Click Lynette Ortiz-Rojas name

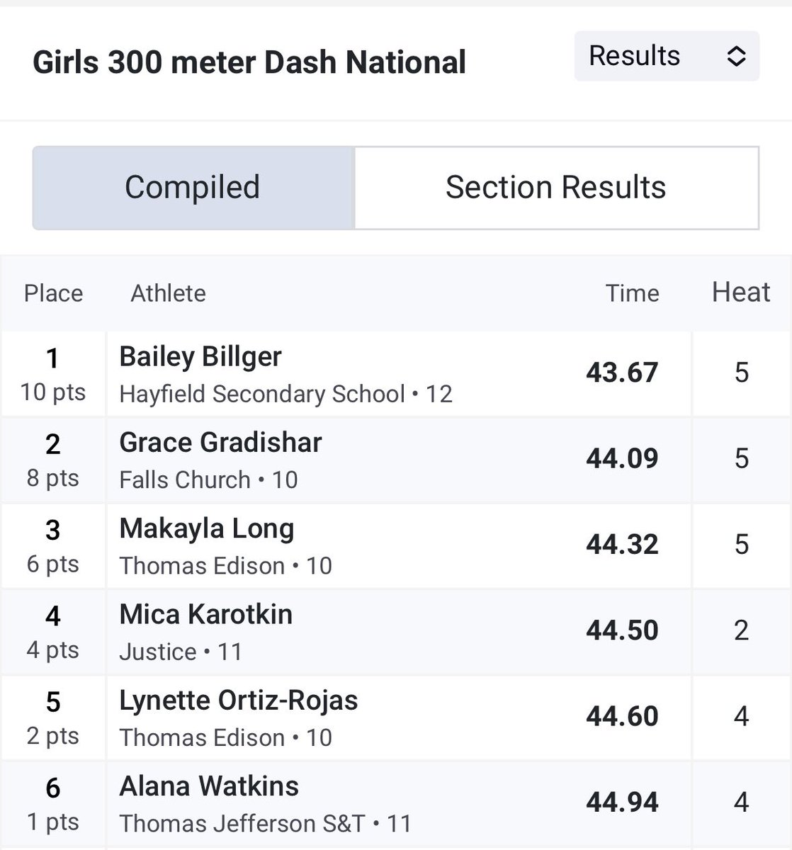click(x=239, y=701)
